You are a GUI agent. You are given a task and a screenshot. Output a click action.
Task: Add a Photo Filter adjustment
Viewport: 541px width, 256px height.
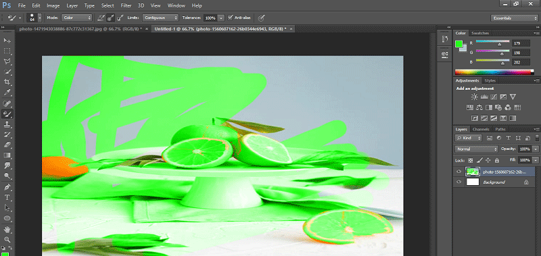click(x=498, y=107)
